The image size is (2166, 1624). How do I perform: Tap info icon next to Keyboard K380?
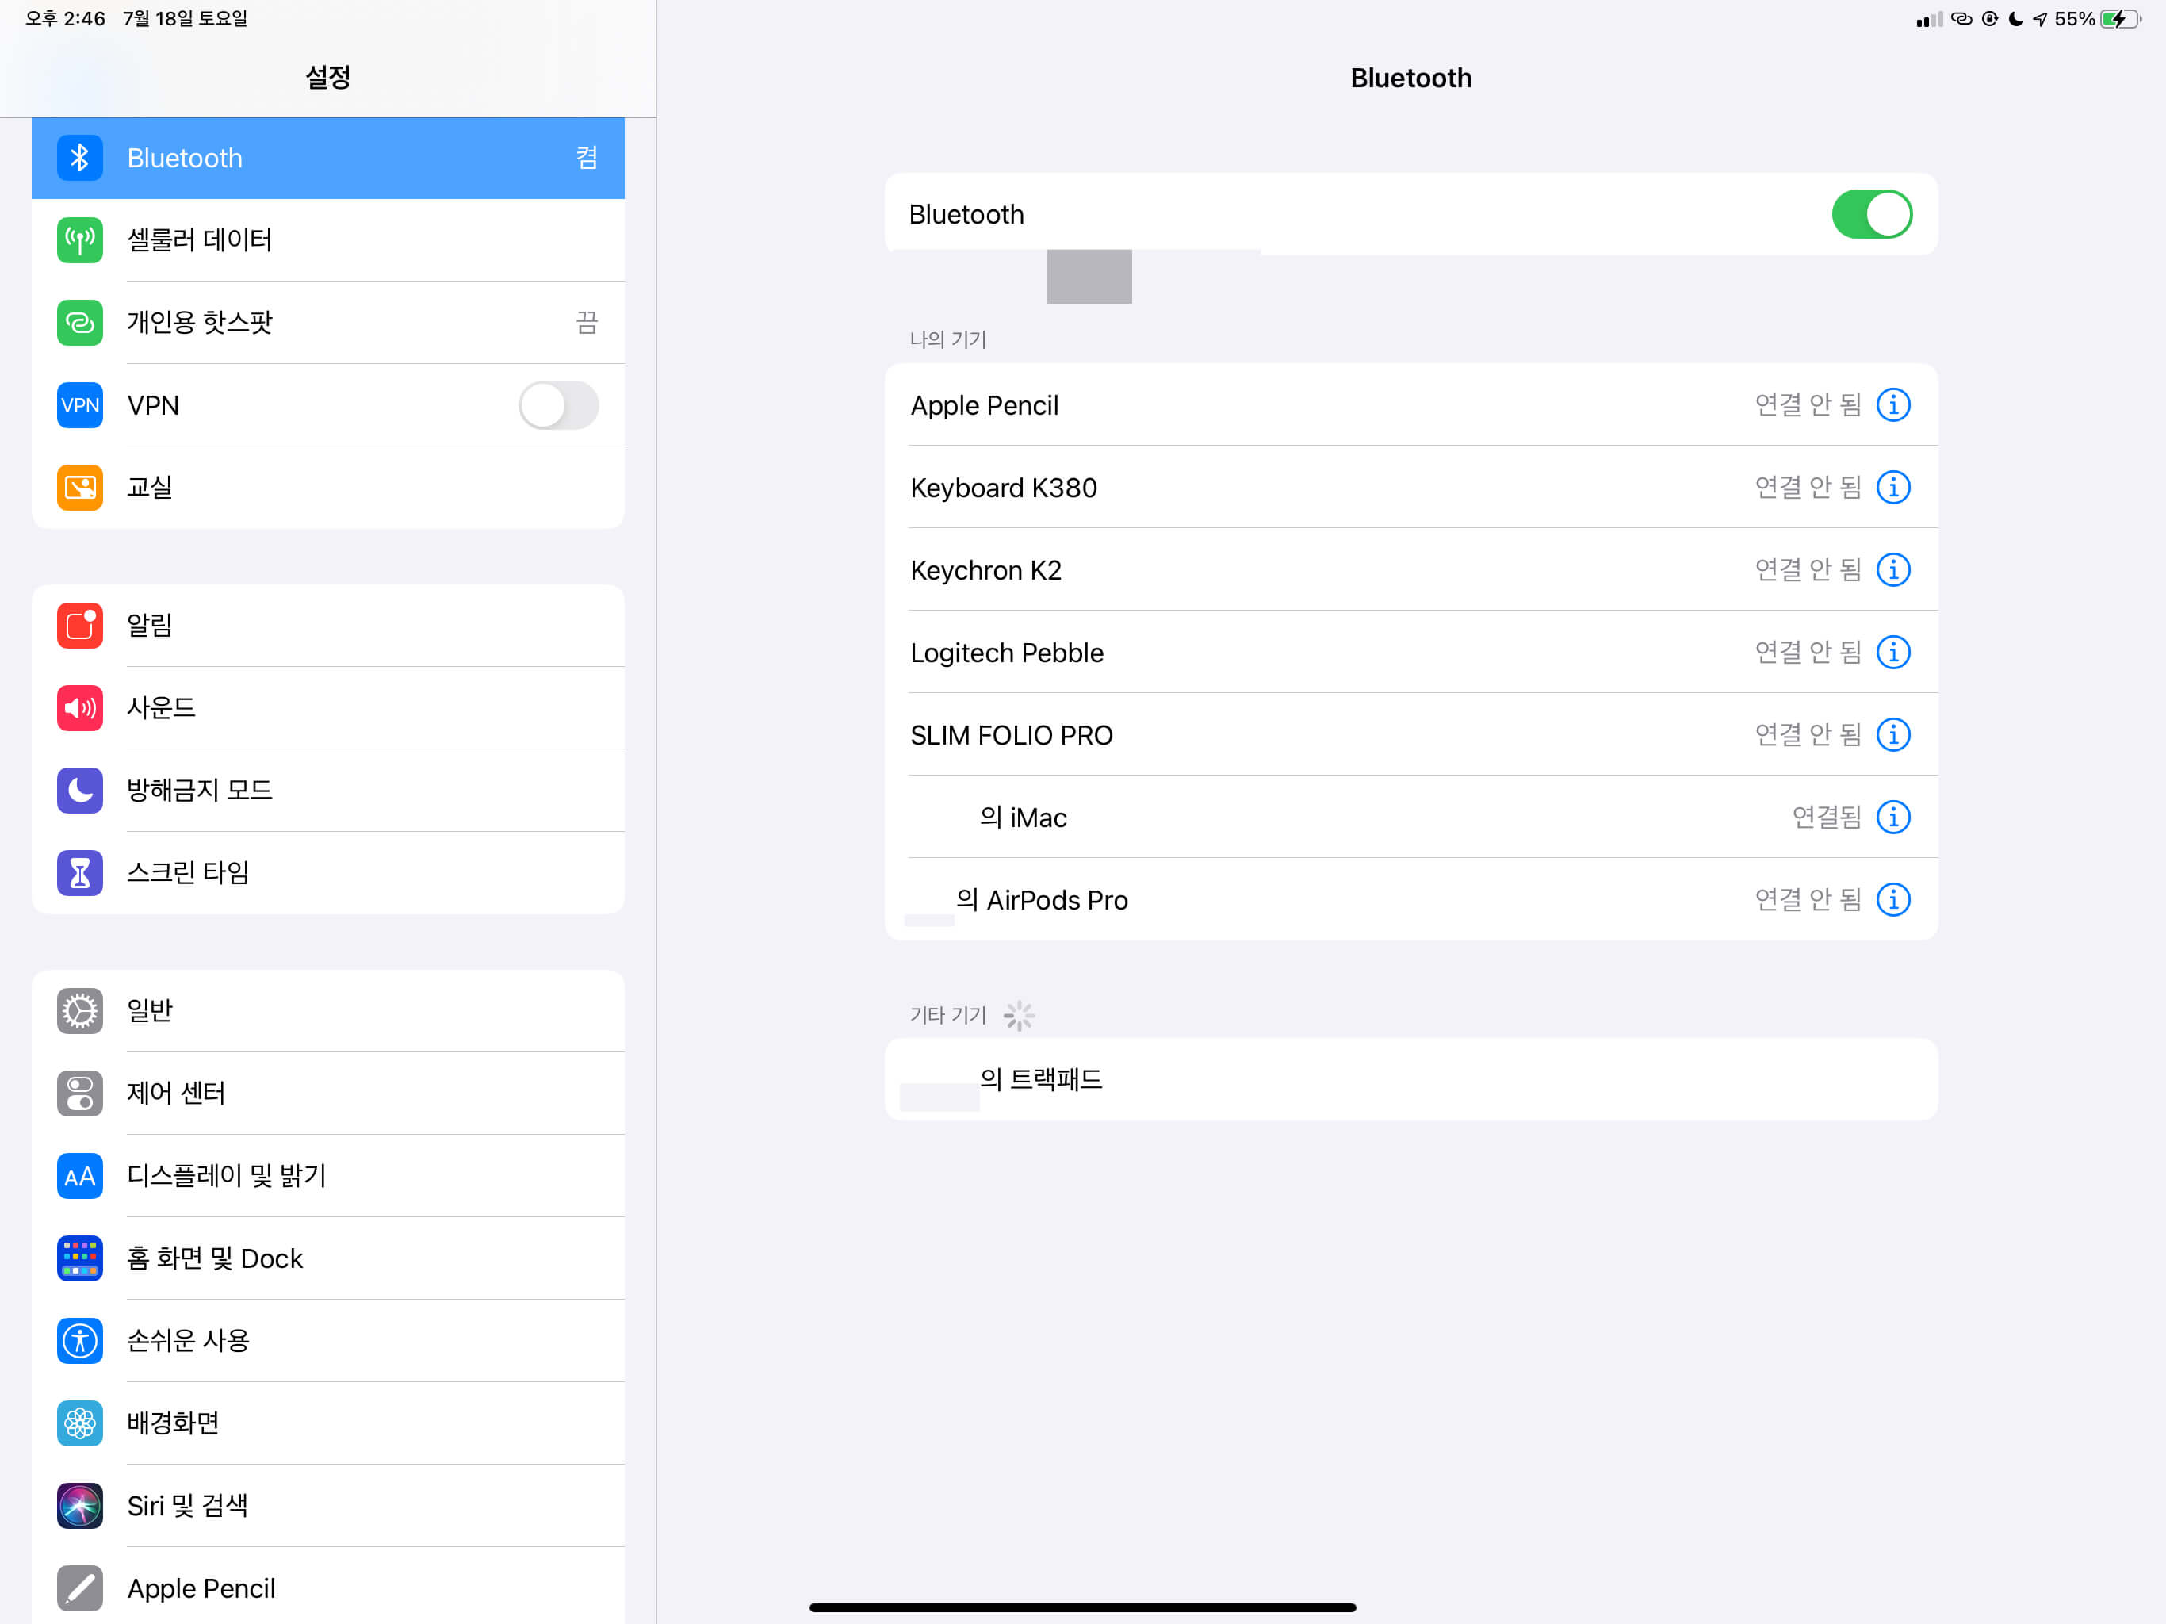click(x=1892, y=487)
